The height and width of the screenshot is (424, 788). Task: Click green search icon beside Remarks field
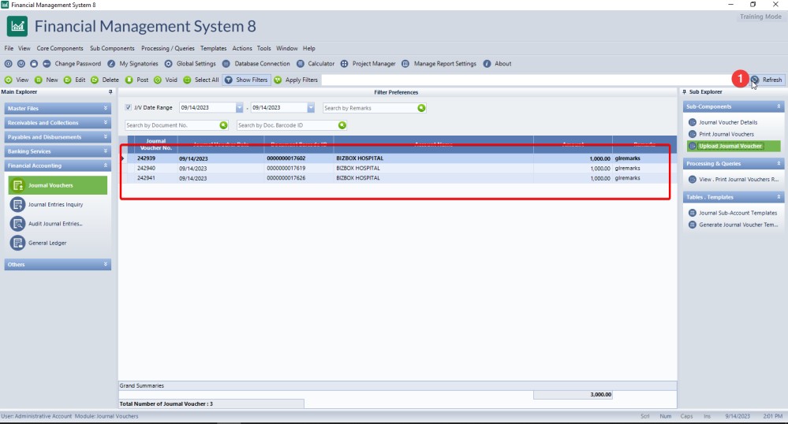point(421,108)
